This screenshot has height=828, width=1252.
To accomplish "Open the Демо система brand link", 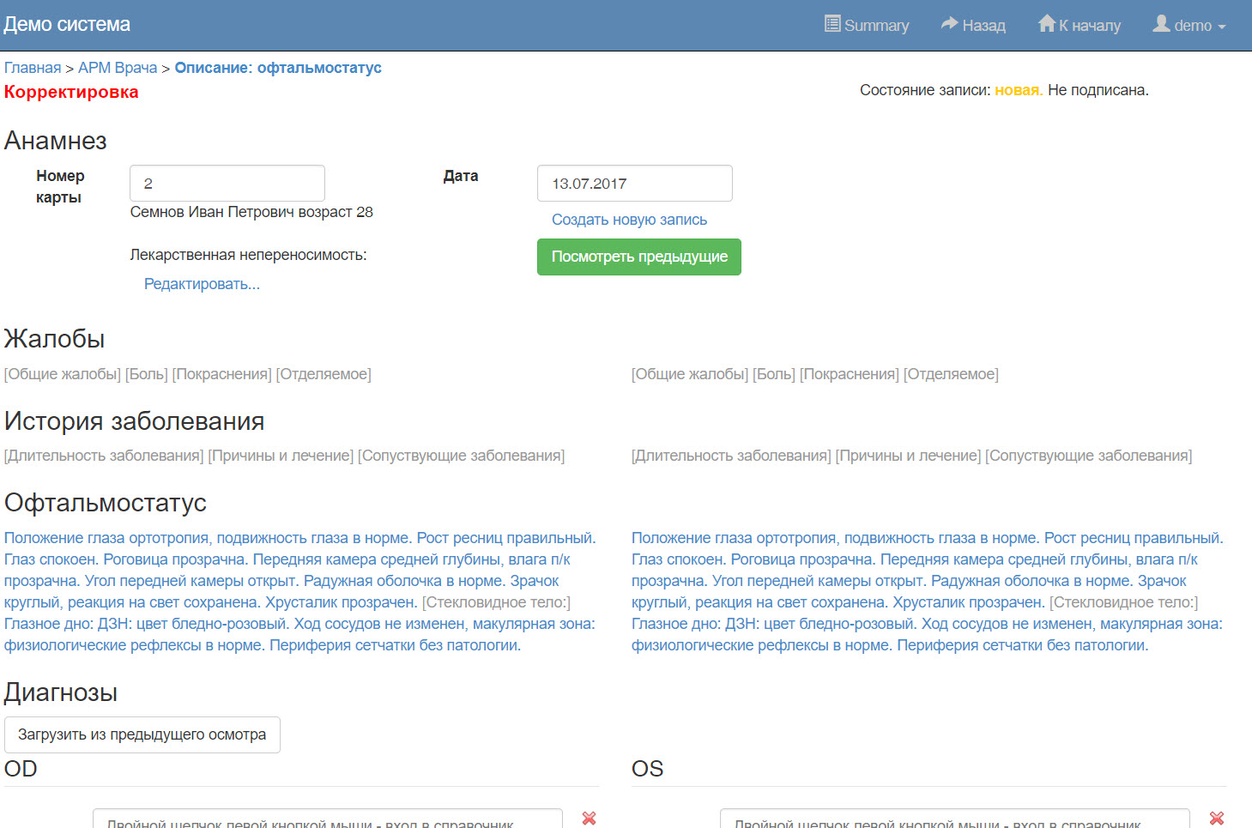I will [67, 24].
